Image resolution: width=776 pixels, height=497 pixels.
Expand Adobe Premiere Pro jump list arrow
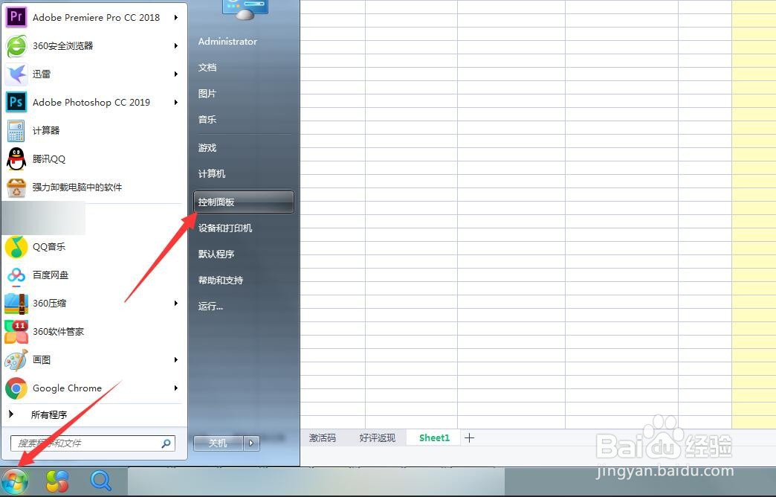(175, 17)
